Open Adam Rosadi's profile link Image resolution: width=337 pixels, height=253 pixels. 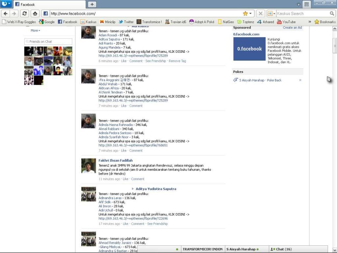tap(108, 35)
